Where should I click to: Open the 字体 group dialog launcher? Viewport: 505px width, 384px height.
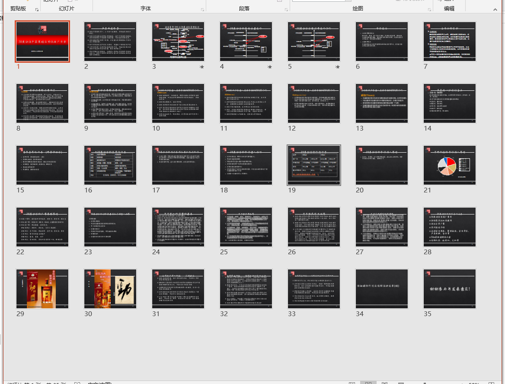click(203, 10)
